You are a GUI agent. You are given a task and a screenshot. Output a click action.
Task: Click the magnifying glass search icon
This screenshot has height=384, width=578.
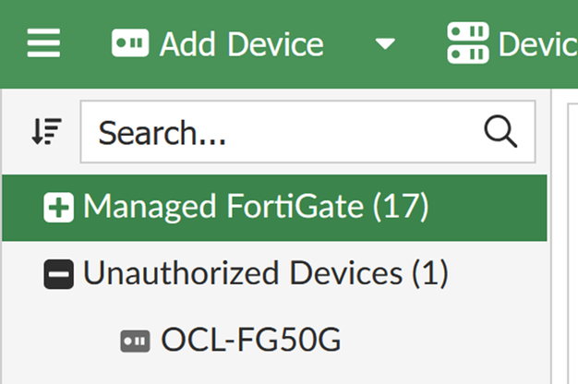point(500,132)
